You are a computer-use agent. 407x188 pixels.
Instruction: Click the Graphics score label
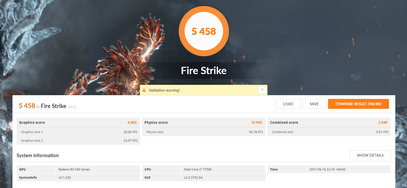[32, 122]
